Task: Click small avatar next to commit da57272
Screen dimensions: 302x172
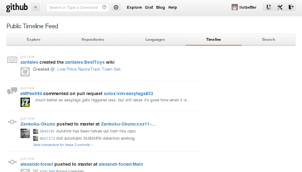Action: pyautogui.click(x=35, y=139)
